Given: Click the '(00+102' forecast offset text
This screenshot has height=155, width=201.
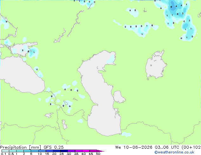Looking at the screenshot, I should [x=191, y=147].
